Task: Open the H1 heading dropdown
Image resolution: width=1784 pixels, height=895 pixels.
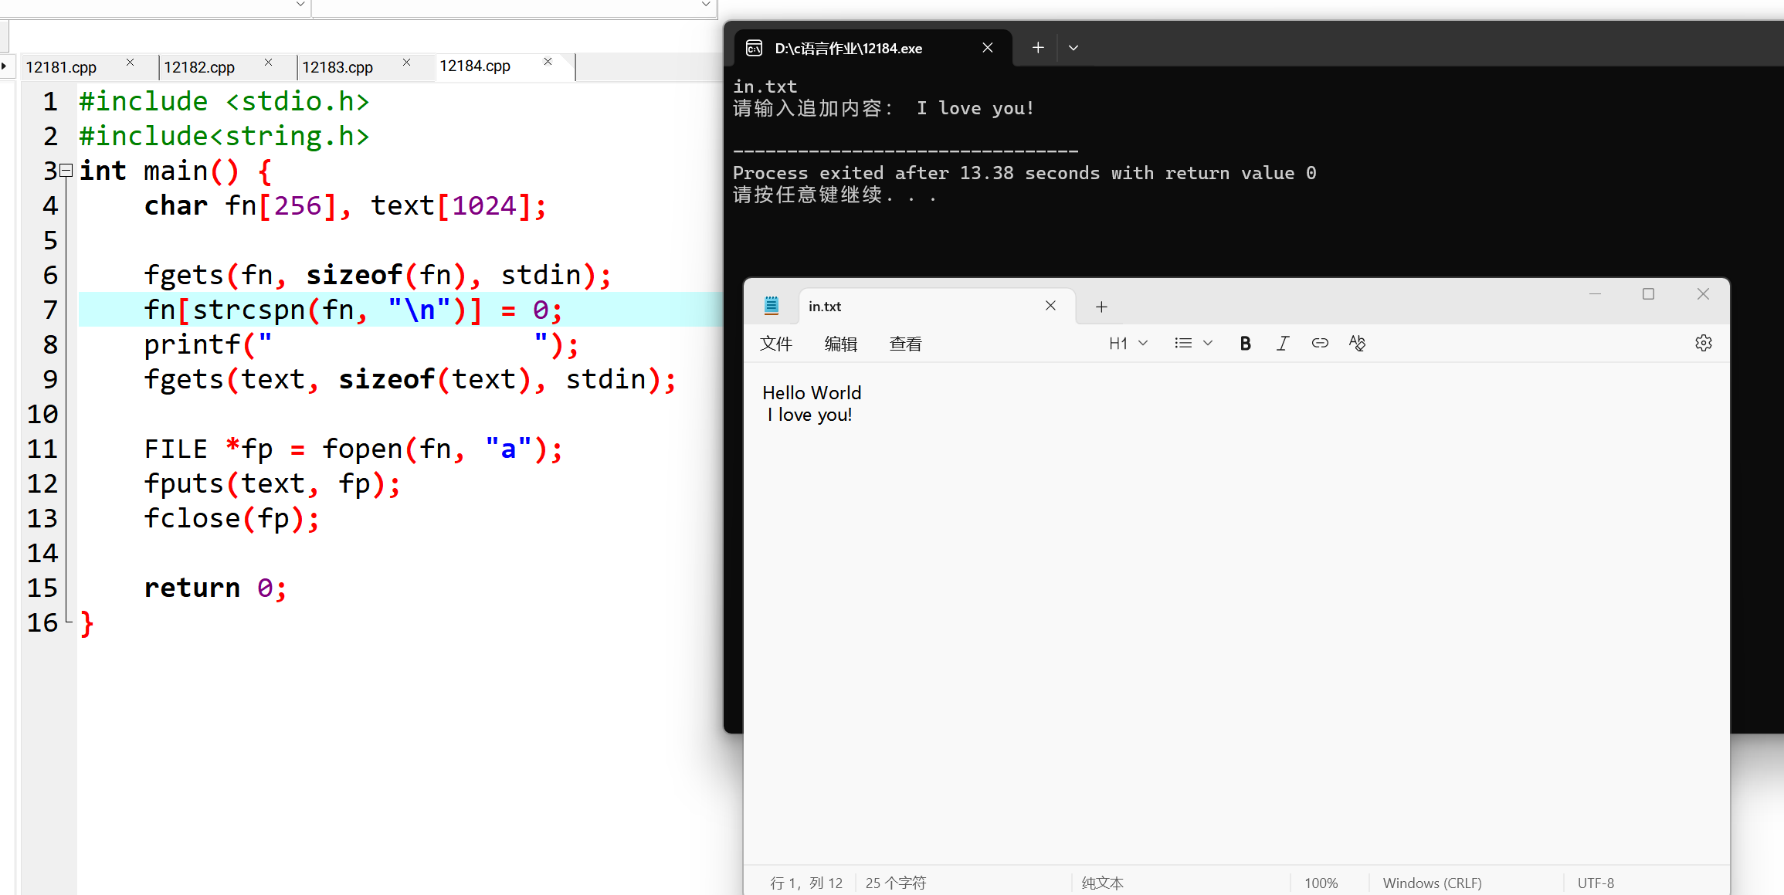Action: (x=1128, y=344)
